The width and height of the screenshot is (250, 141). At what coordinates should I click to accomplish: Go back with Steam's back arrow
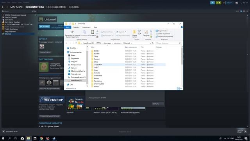point(3,7)
